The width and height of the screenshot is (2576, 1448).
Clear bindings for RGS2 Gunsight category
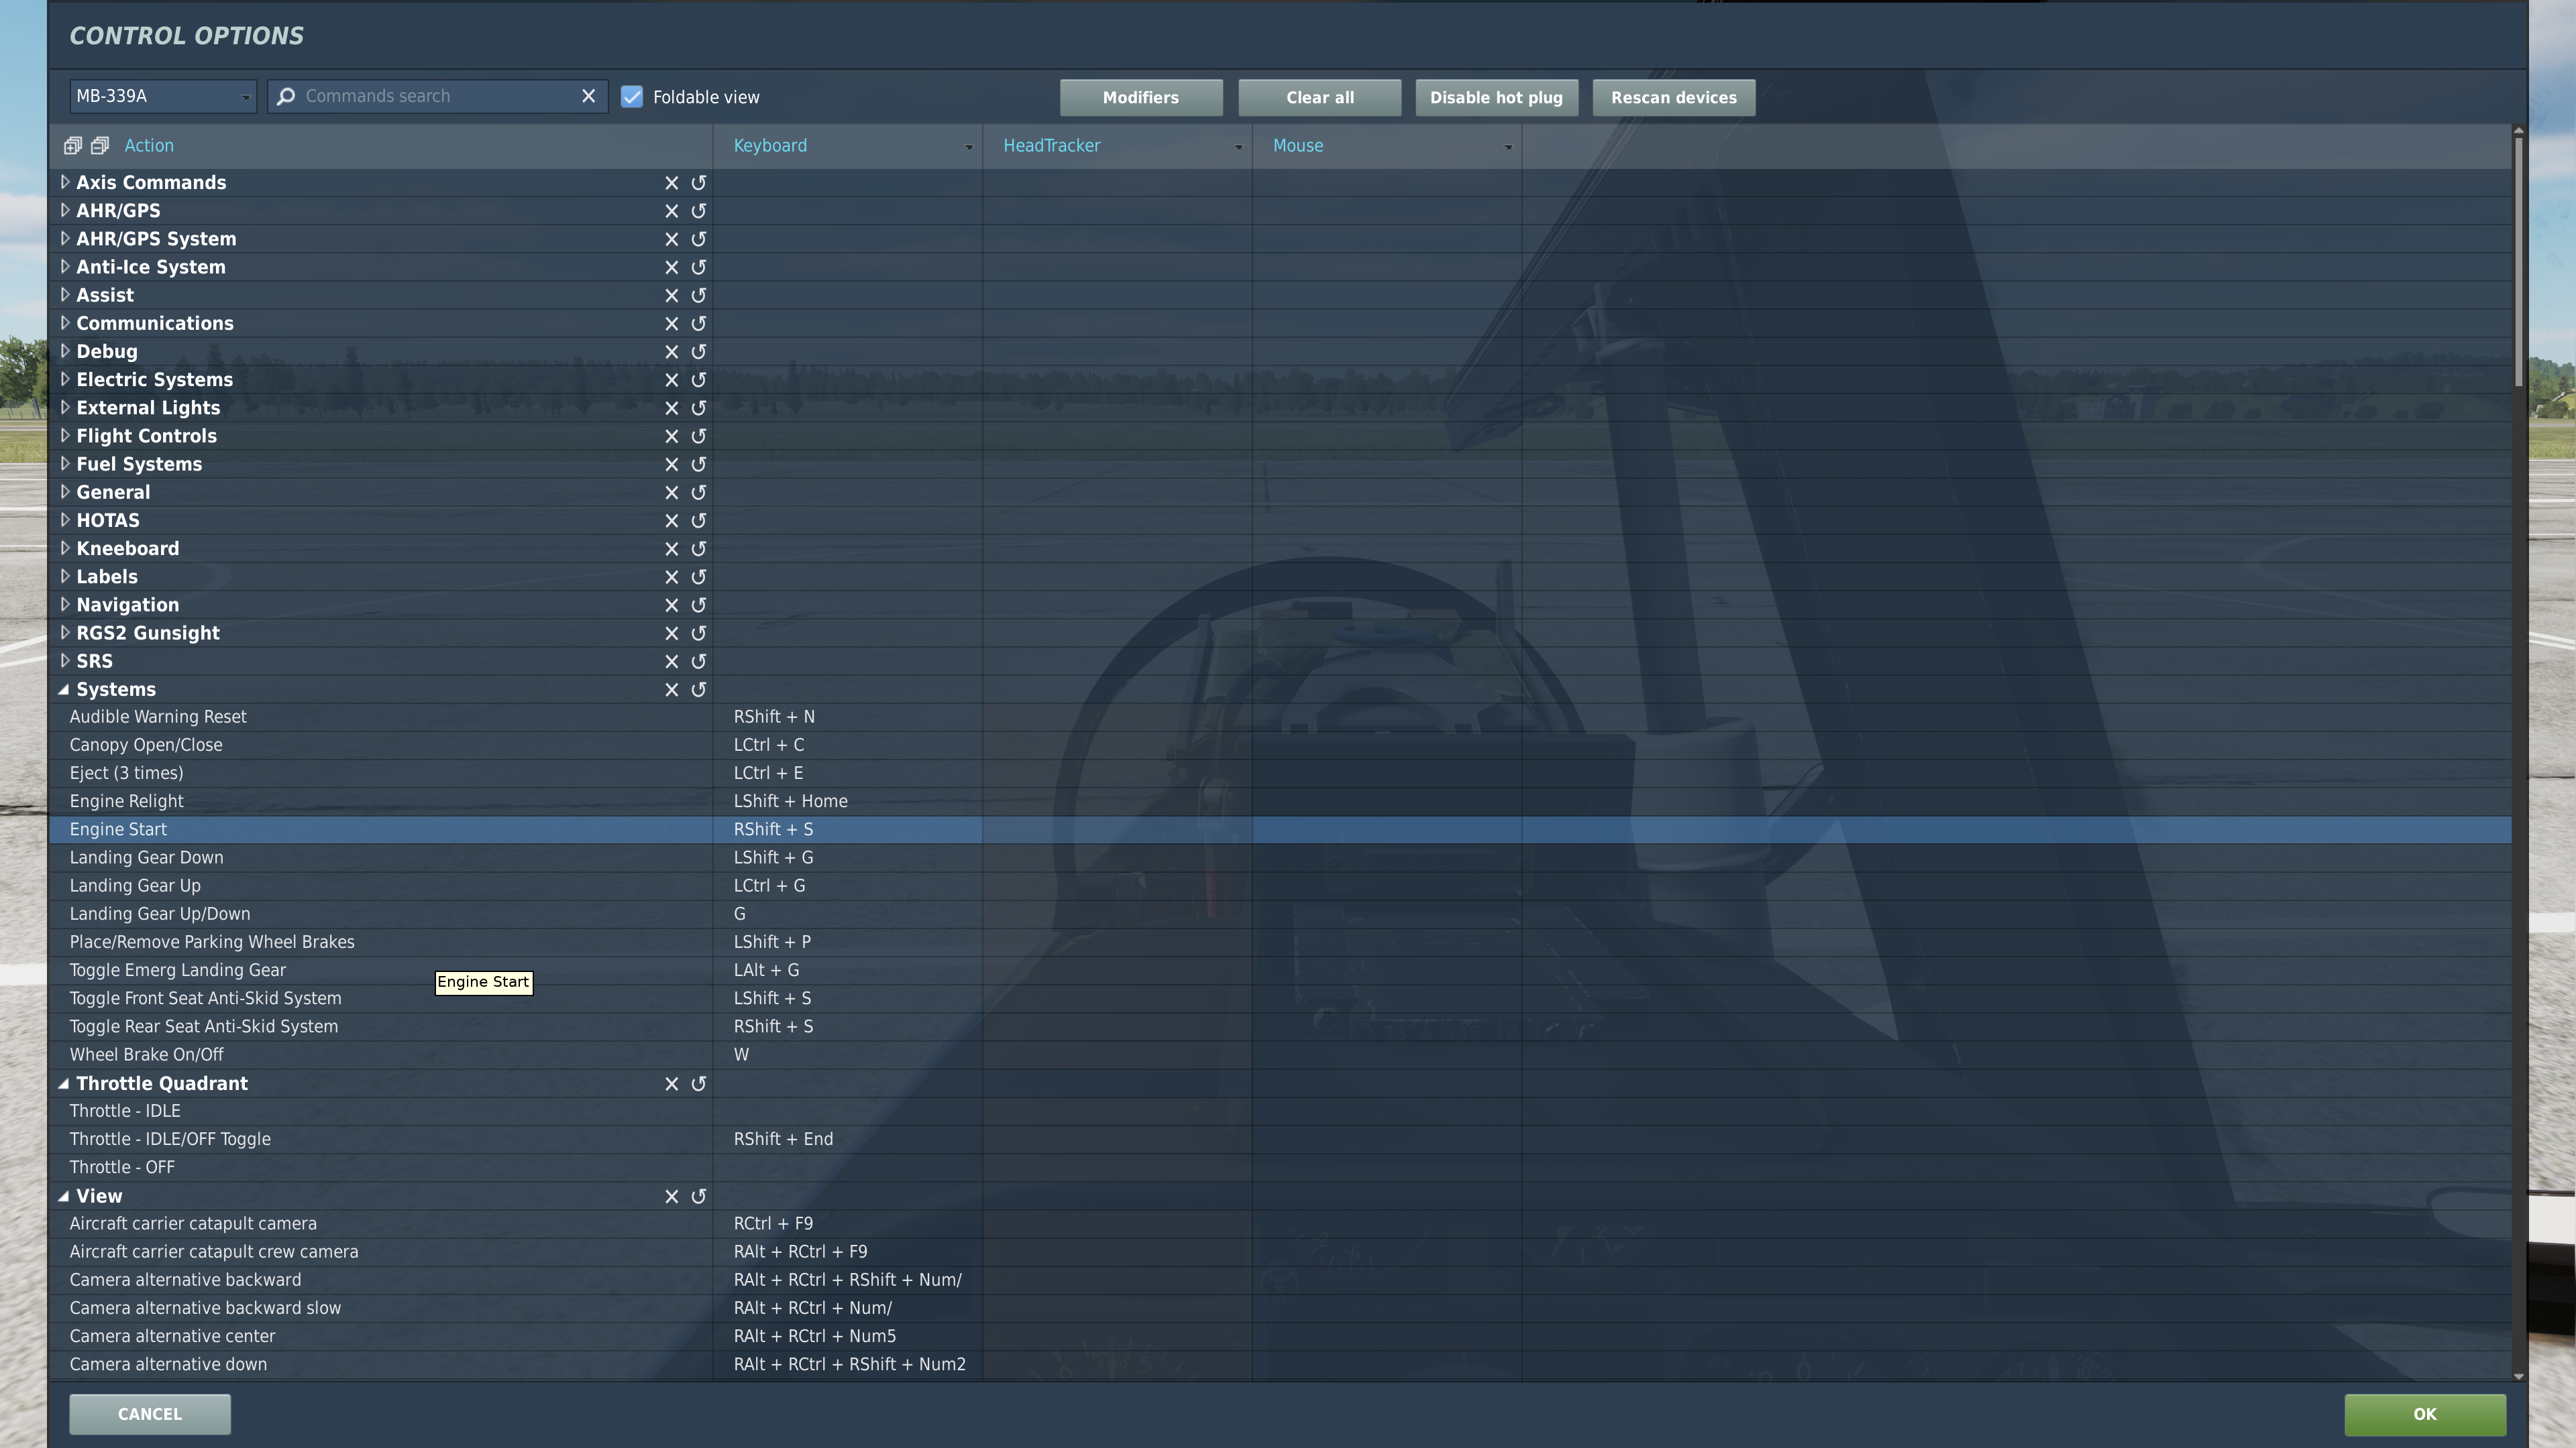click(671, 633)
